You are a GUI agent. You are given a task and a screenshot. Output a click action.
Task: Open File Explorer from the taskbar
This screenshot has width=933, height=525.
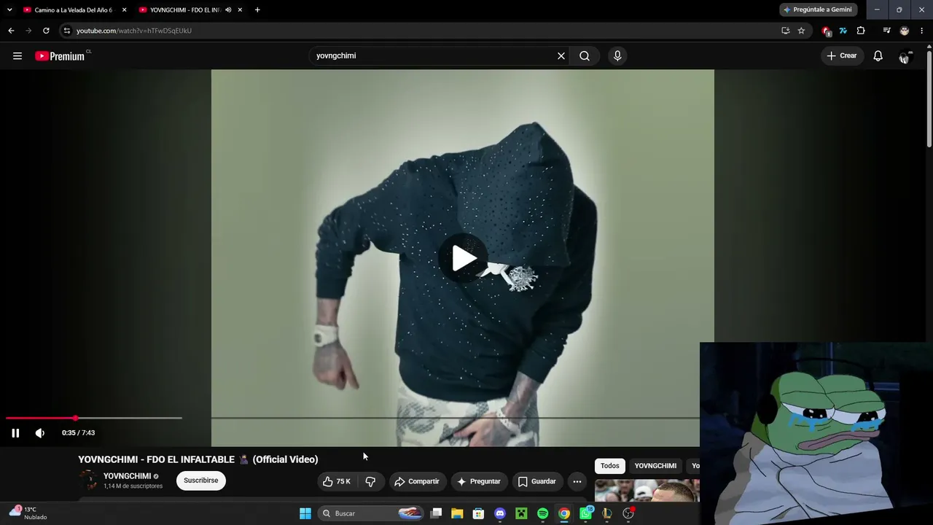coord(457,513)
